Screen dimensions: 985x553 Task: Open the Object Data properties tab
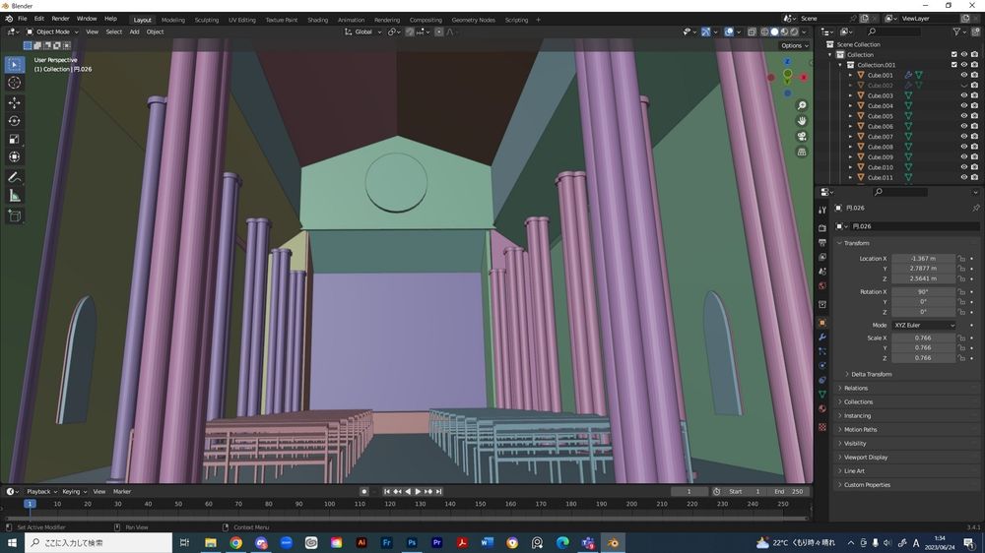tap(822, 395)
